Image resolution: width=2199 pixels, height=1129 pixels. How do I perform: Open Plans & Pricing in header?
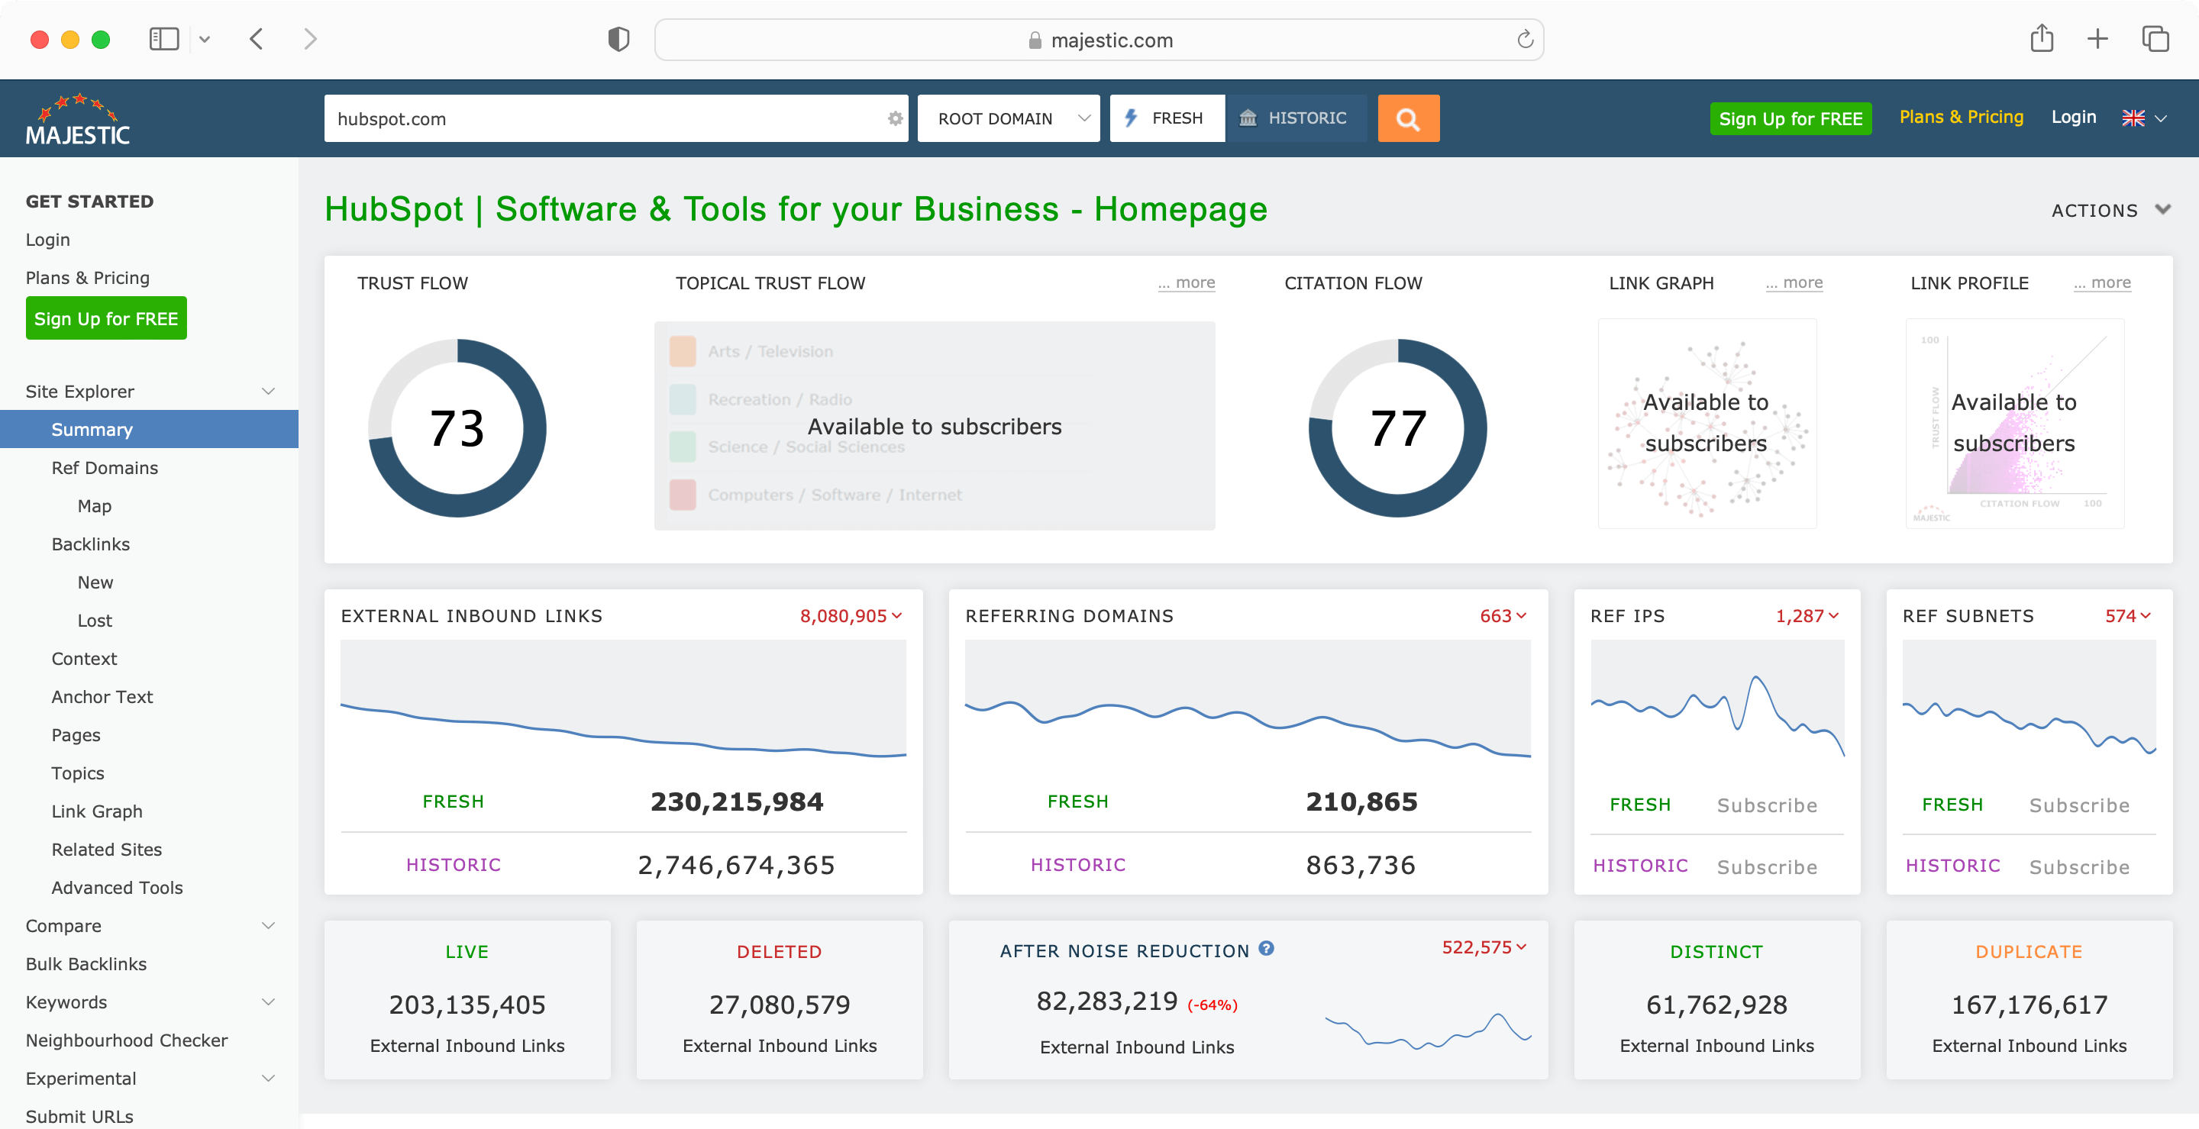[1961, 117]
